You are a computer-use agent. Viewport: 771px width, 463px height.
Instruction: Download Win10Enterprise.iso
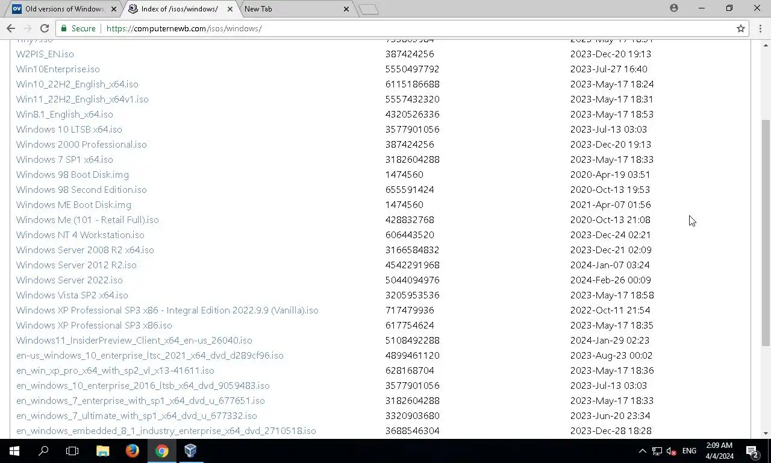[58, 69]
